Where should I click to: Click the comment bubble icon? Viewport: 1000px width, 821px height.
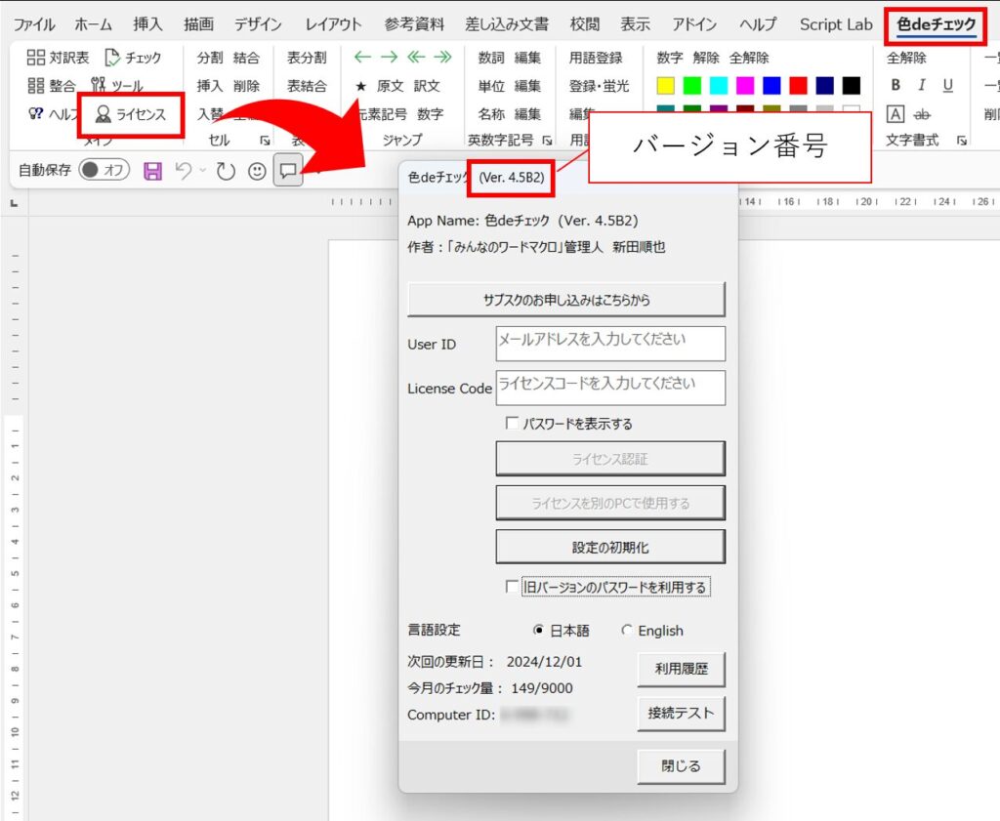(288, 171)
